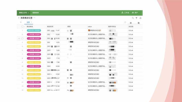The height and width of the screenshot is (102, 182).
Task: Open the bar chart statistics icon
Action: [x=140, y=18]
